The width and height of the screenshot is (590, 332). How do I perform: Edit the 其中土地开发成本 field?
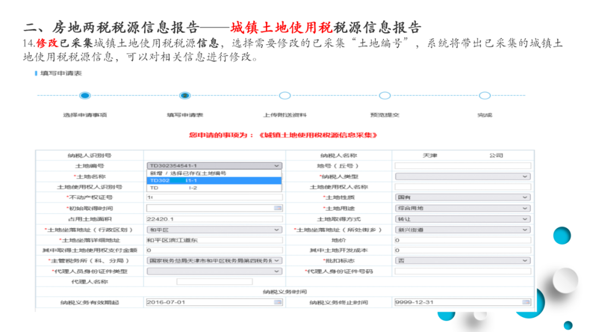[463, 250]
